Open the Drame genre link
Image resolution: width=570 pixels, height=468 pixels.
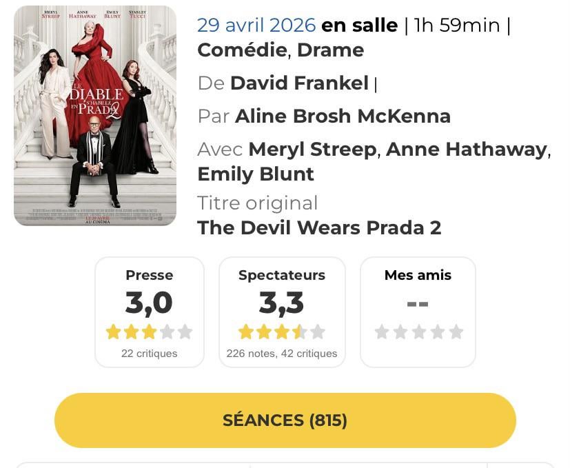(x=330, y=50)
